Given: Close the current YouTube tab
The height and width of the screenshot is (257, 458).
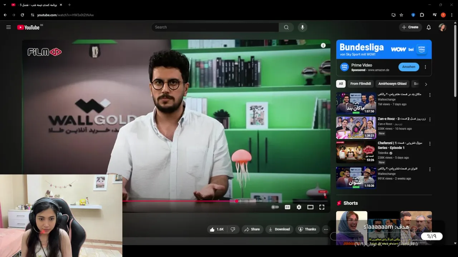Looking at the screenshot, I should pyautogui.click(x=61, y=5).
